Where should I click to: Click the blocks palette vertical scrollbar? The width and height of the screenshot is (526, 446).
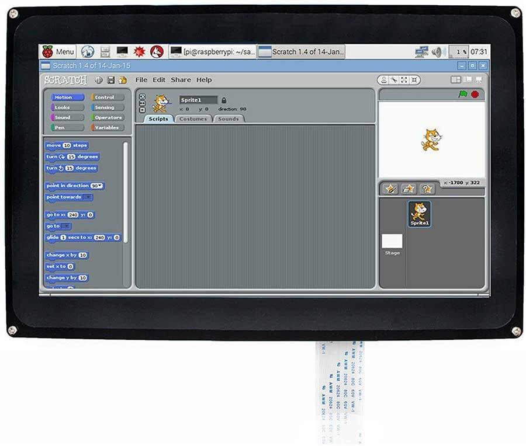tap(126, 193)
